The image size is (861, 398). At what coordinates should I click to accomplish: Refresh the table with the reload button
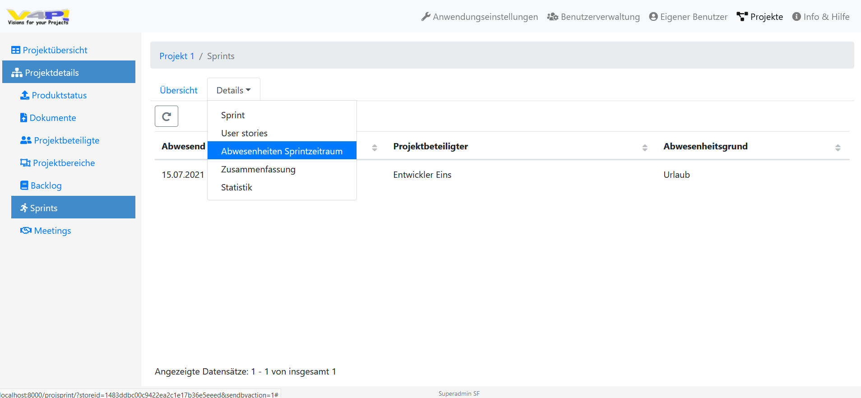tap(167, 116)
